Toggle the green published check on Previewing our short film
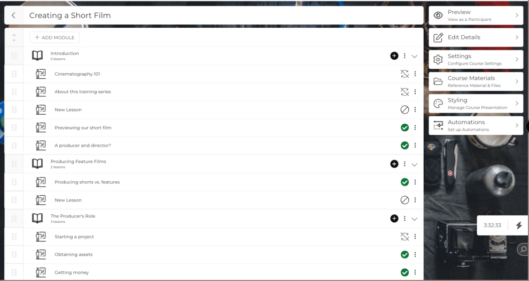 point(404,127)
